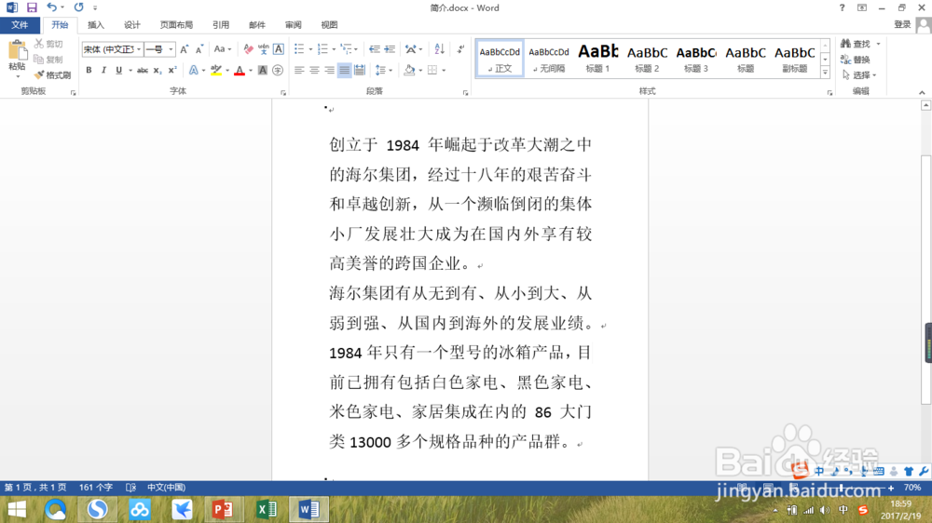The image size is (932, 523).
Task: Sort text with A-Z sort icon
Action: coord(439,49)
